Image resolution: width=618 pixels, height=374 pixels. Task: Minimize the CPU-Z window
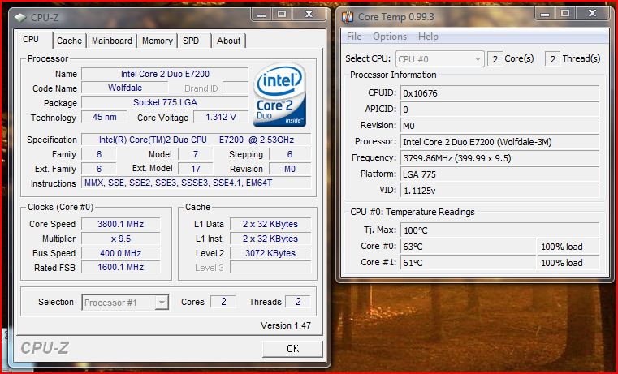click(x=261, y=15)
